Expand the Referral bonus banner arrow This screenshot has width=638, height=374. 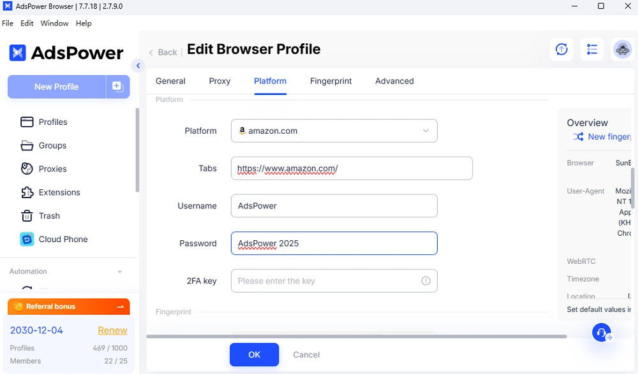[120, 307]
